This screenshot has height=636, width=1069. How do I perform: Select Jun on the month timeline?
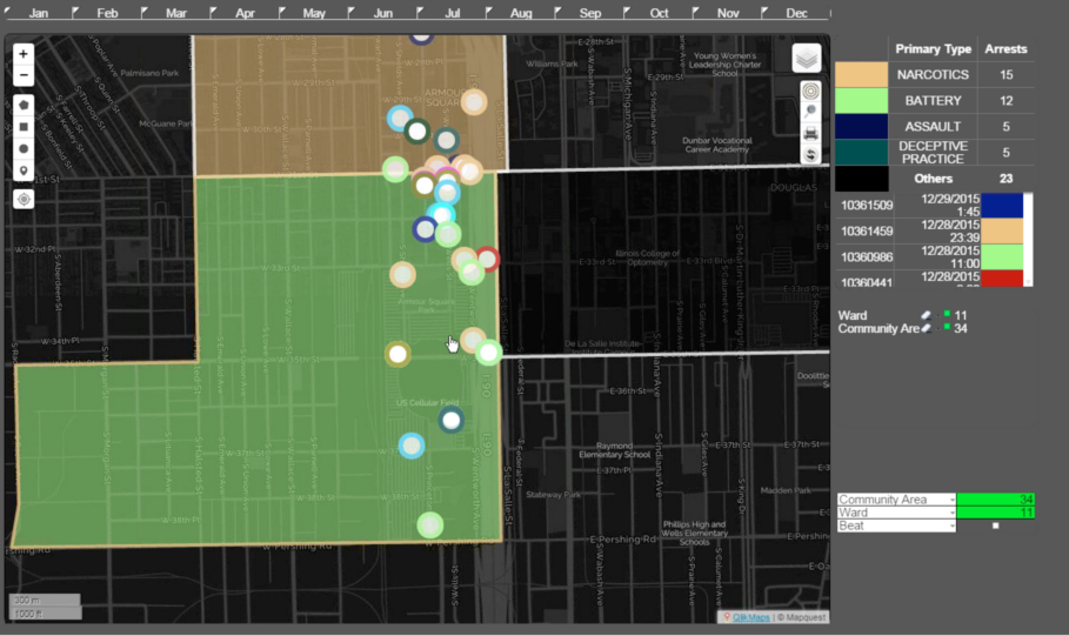pos(383,13)
